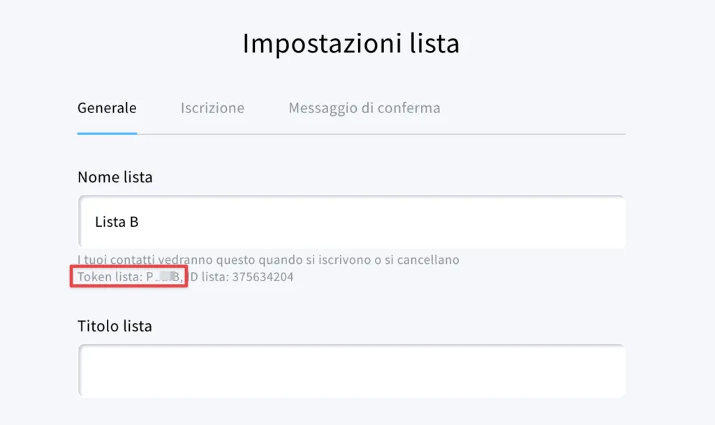
Task: Click the red highlighted box's border
Action: [x=128, y=267]
